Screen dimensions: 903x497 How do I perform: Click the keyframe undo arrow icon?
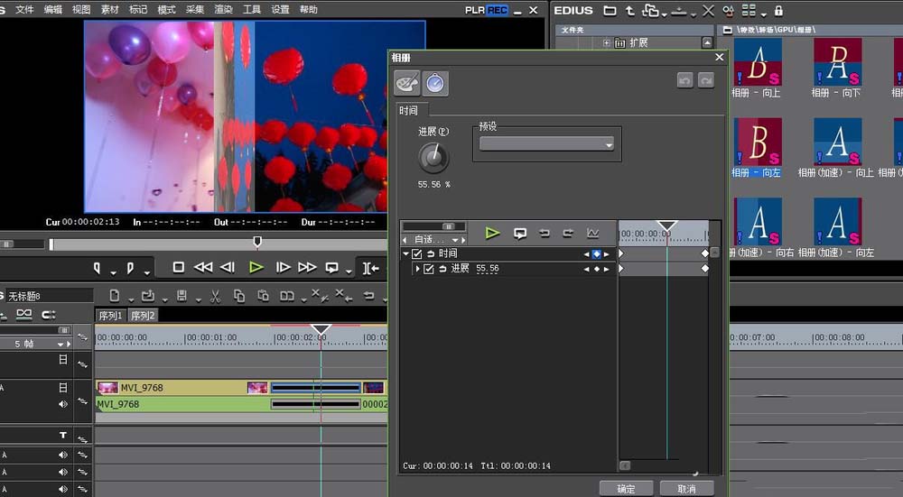tap(544, 233)
